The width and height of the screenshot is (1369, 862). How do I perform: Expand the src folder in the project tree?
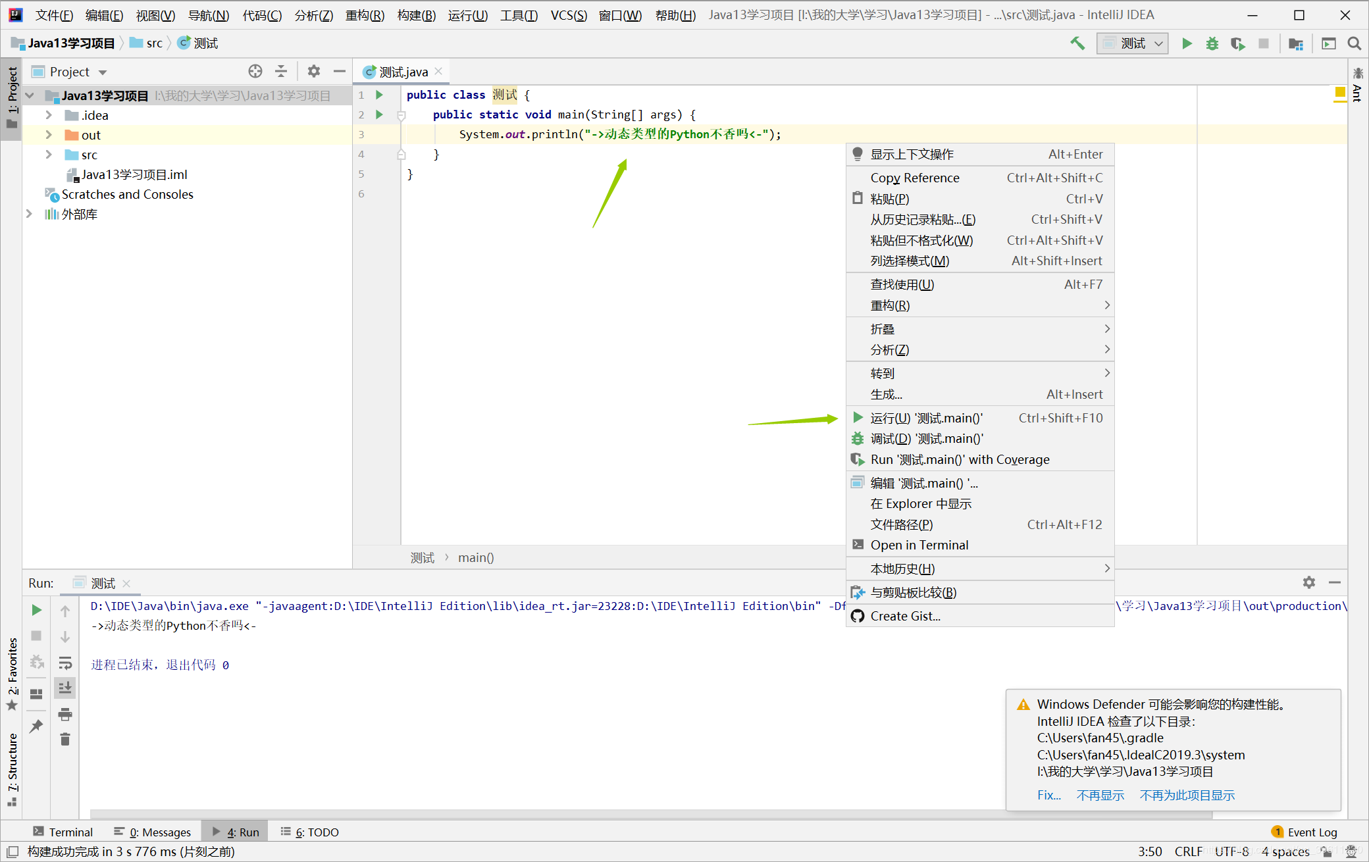(49, 155)
